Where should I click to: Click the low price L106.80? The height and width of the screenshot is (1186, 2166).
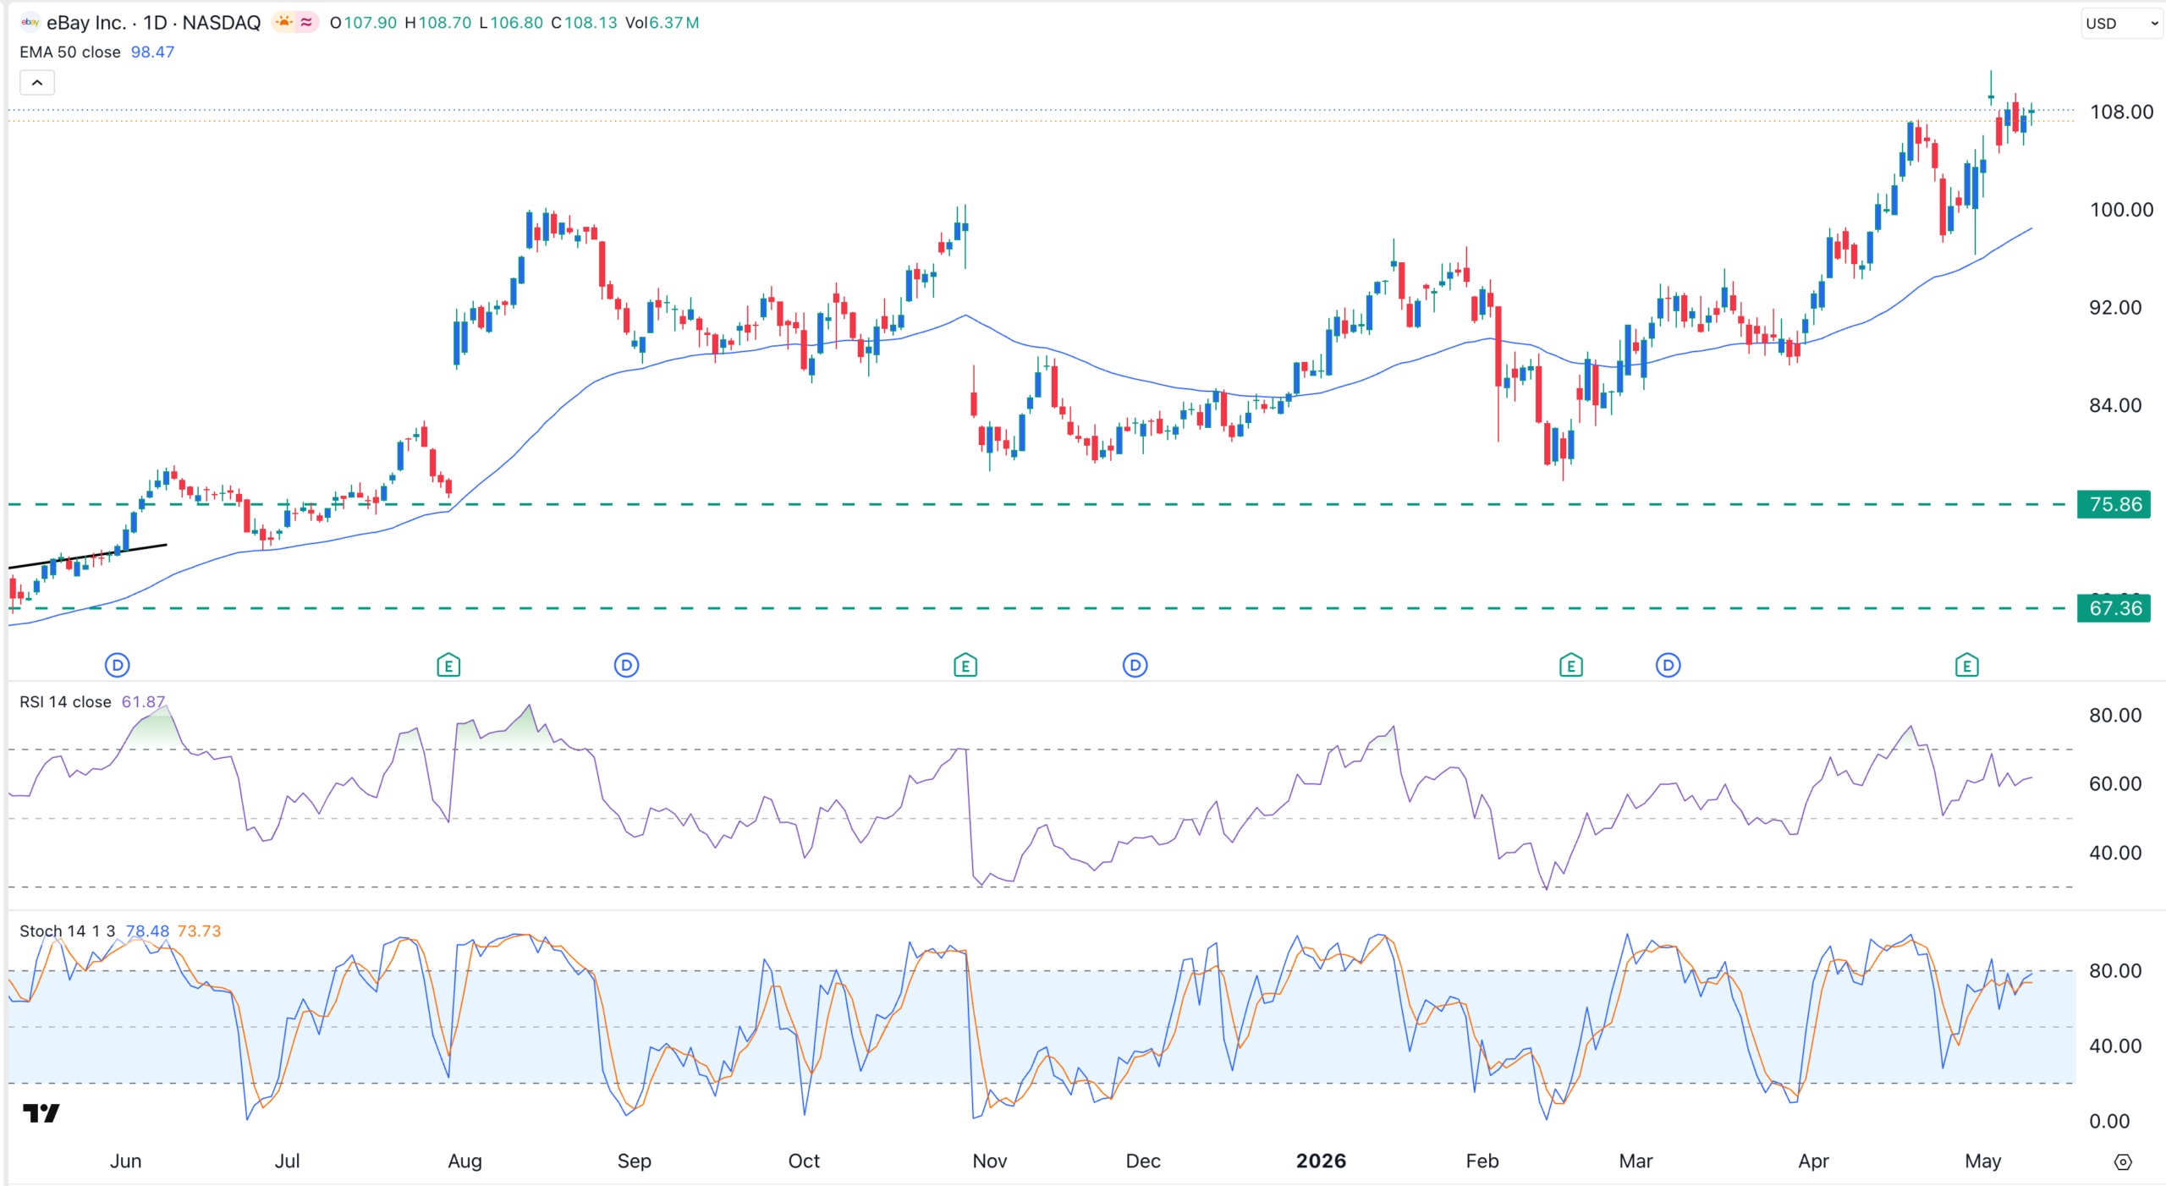tap(511, 23)
